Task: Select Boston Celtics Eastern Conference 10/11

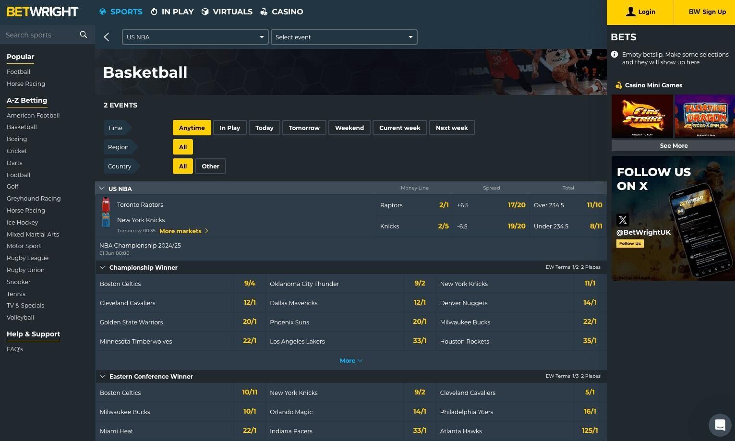Action: (x=250, y=393)
